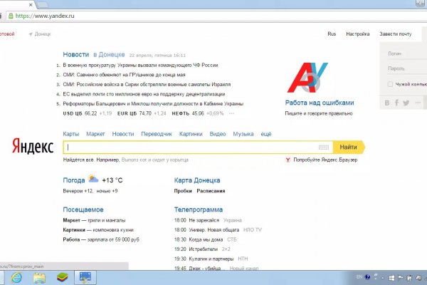Viewport: 427px width, 285px height.
Task: Open Internet Explorer from the taskbar
Action: point(14,276)
